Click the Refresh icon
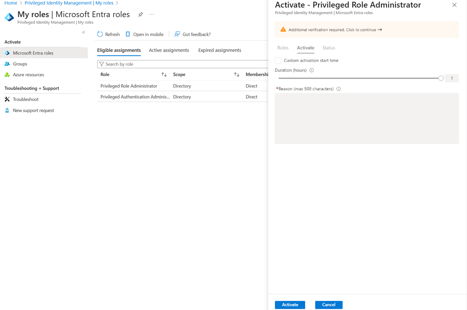The width and height of the screenshot is (467, 310). (x=100, y=34)
